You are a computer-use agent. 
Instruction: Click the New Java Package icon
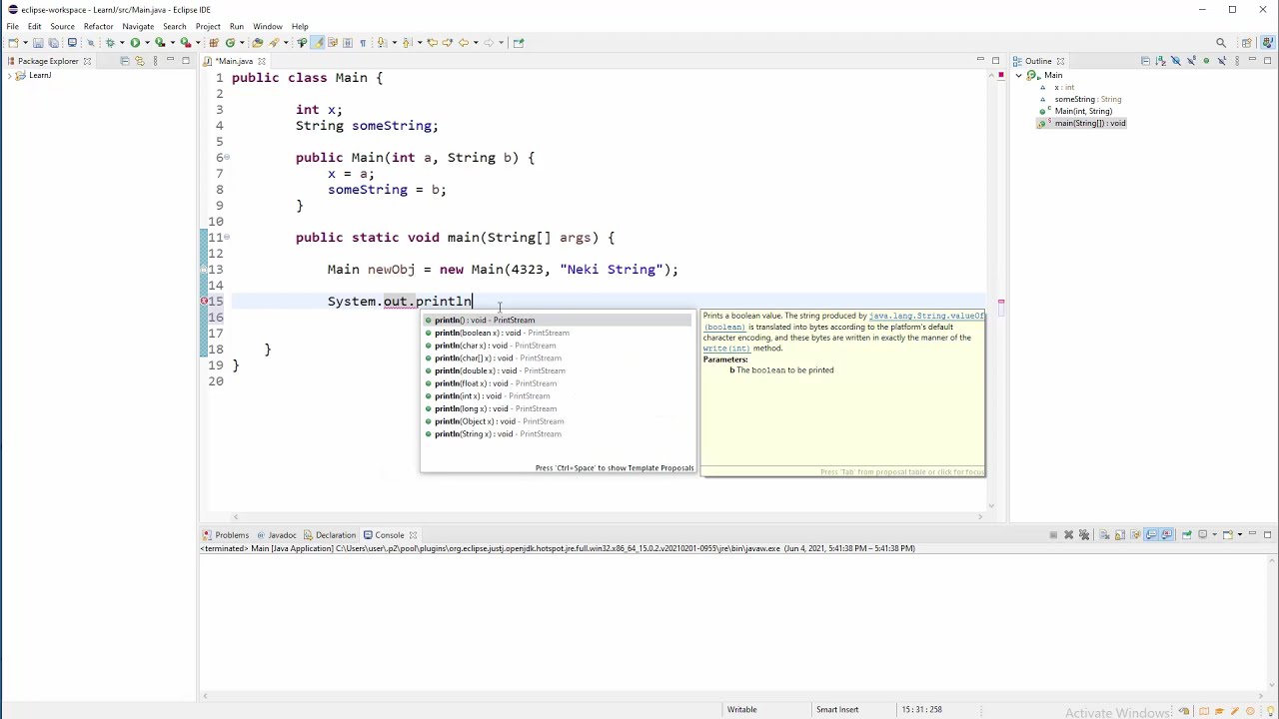click(x=214, y=42)
